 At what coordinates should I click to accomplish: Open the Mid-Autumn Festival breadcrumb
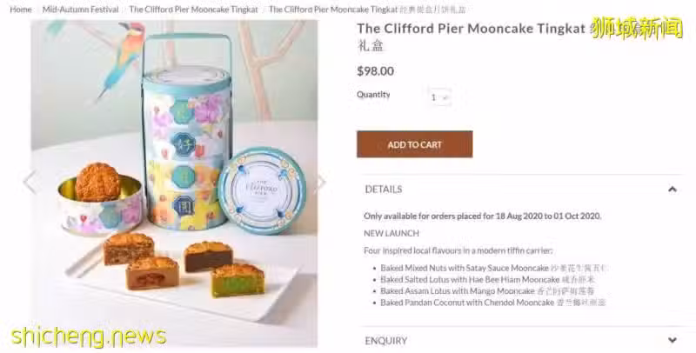81,10
